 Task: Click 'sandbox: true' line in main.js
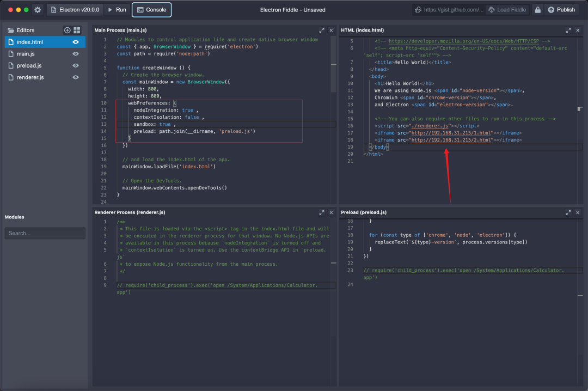[x=155, y=124]
